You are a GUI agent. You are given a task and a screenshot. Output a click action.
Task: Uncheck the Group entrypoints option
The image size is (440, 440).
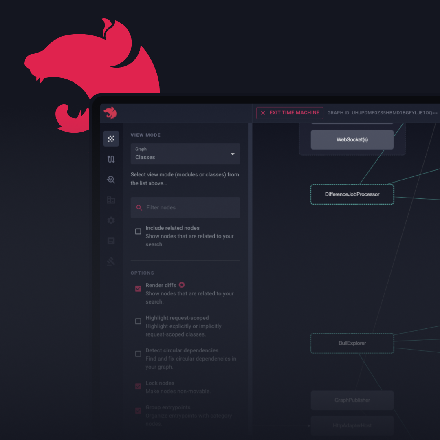pos(138,411)
